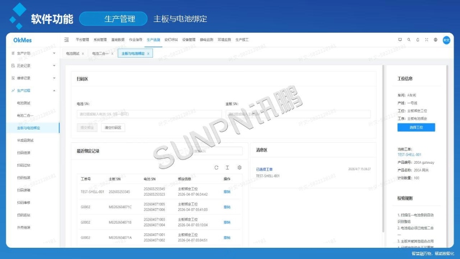The image size is (460, 259).
Task: Collapse the 生产过程 menu chevron
Action: pos(54,90)
